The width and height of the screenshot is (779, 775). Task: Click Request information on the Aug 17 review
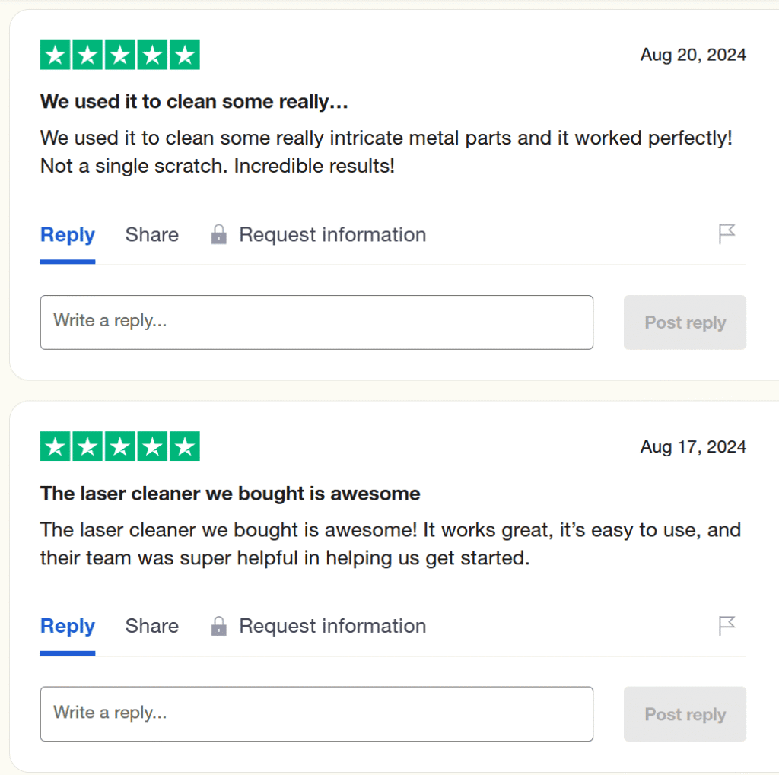coord(332,627)
